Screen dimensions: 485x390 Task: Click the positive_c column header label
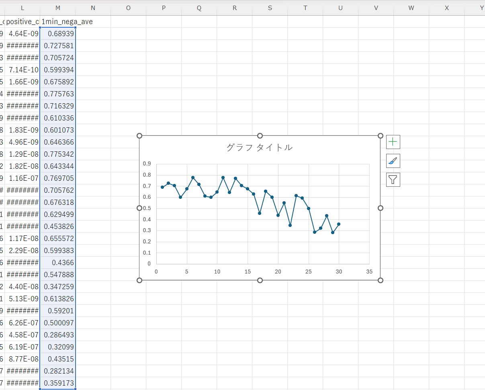click(22, 22)
